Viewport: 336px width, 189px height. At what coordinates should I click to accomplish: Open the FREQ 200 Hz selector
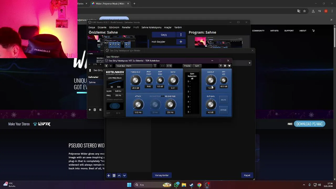click(118, 96)
